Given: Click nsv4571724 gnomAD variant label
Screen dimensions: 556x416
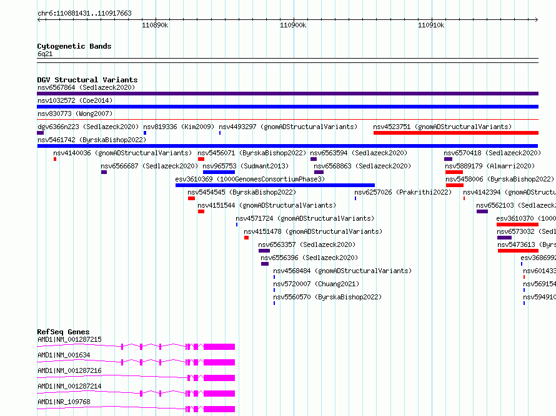Looking at the screenshot, I should pos(305,218).
